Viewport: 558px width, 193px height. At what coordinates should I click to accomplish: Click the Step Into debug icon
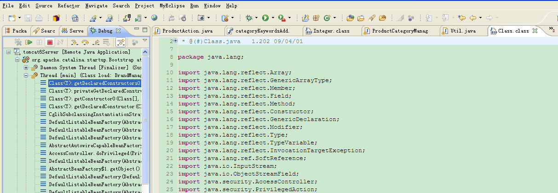(74, 42)
